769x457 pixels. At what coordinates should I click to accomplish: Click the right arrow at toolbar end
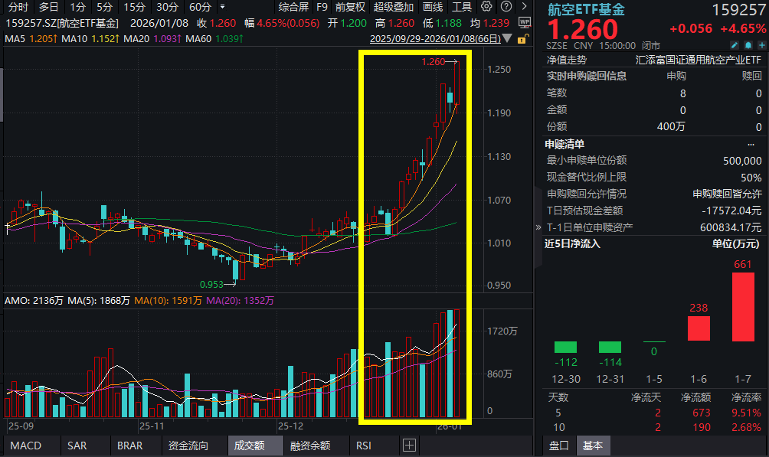pyautogui.click(x=525, y=6)
